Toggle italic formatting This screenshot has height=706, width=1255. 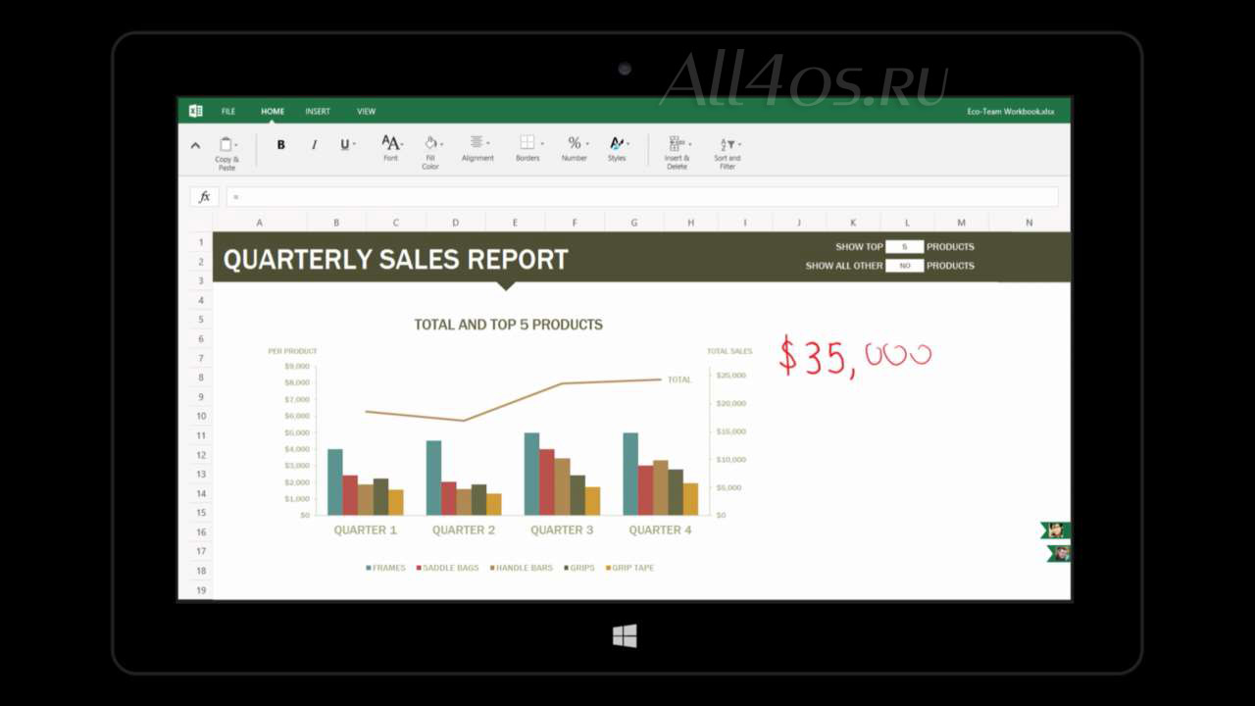point(314,145)
